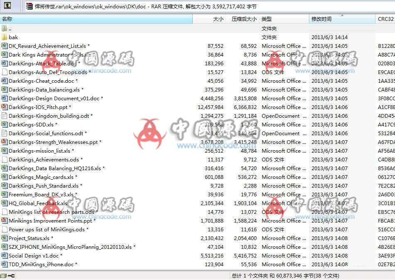This screenshot has width=395, height=280.
Task: Click Word icon of Social Design v1.doc
Action: pos(4,255)
